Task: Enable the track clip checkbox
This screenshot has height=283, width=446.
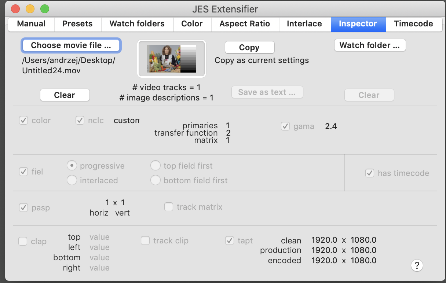Action: [x=145, y=241]
